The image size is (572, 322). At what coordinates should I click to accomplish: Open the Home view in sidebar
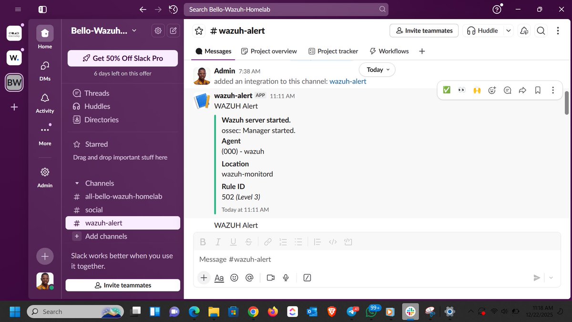pos(45,37)
